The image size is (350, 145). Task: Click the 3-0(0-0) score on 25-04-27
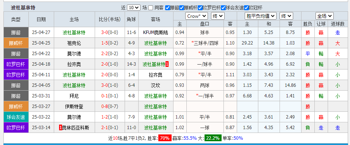(x=109, y=33)
